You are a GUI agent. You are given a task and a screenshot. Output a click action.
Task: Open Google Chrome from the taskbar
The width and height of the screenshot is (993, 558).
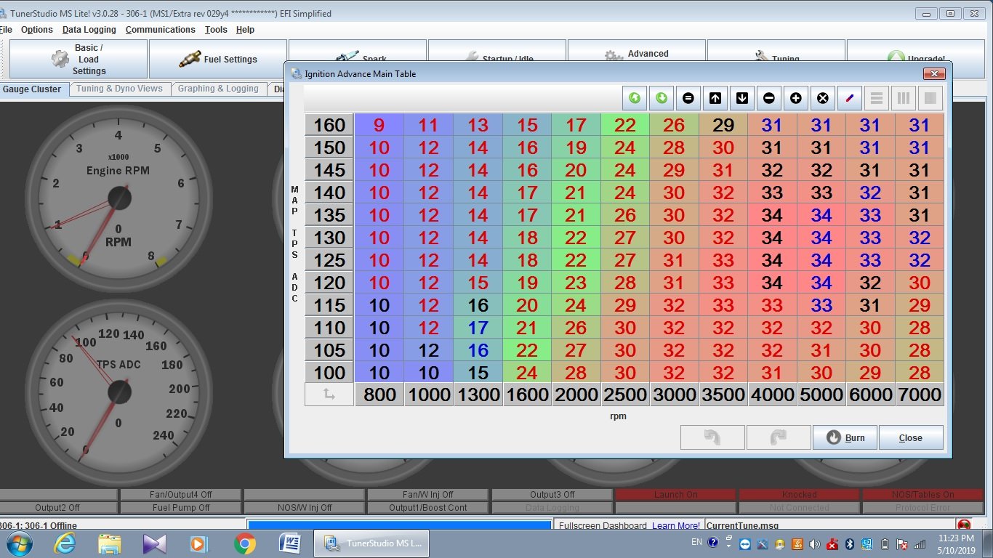(245, 543)
